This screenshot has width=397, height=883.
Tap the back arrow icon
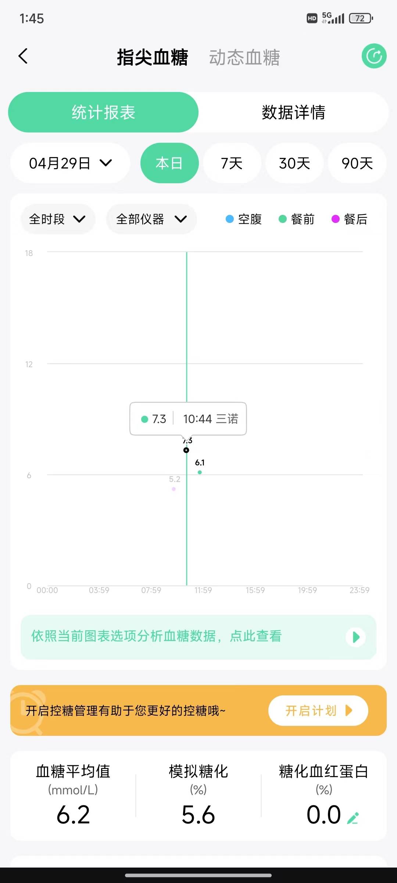click(x=23, y=56)
